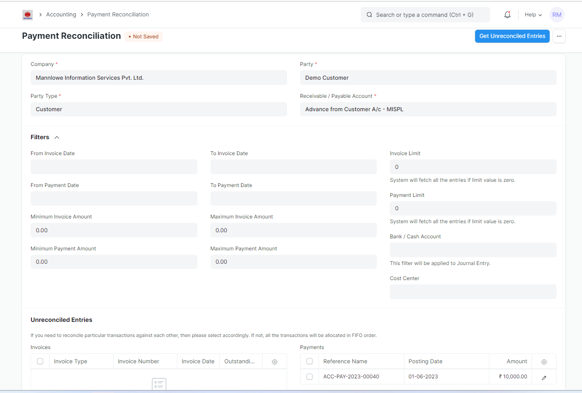This screenshot has height=393, width=582.
Task: Click the From Invoice Date field
Action: pyautogui.click(x=114, y=167)
